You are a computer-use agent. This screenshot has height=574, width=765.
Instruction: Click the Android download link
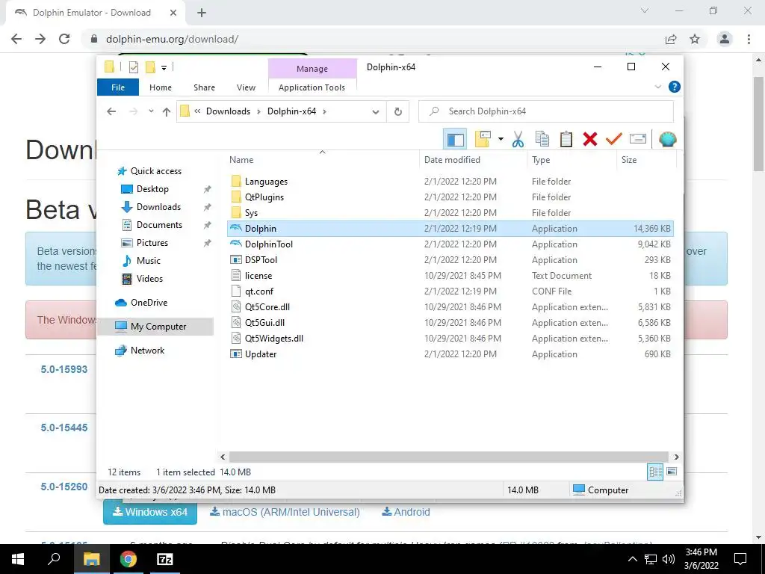406,512
